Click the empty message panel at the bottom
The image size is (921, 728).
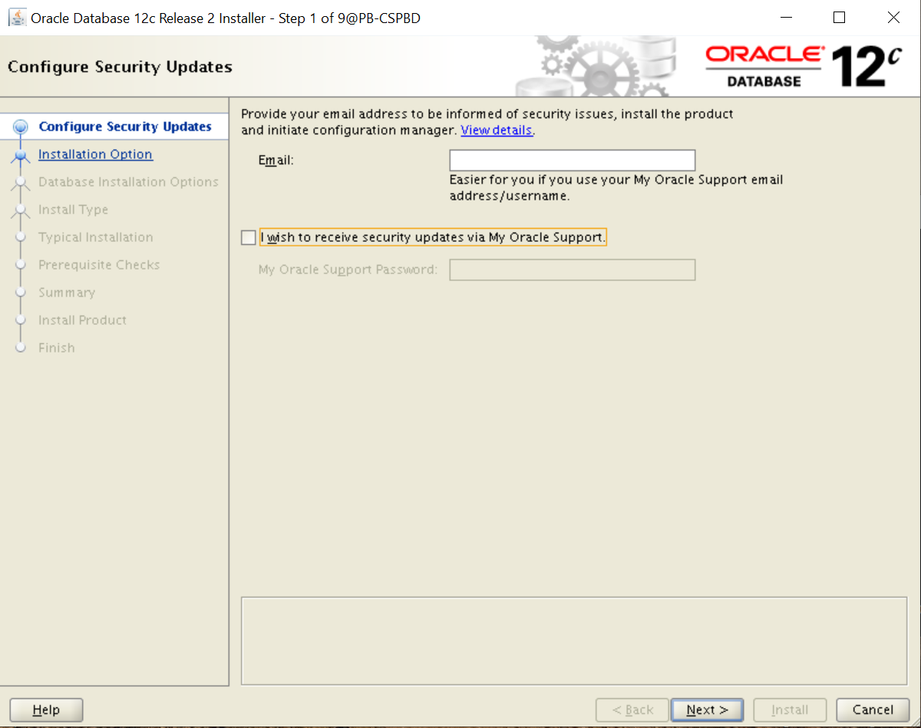coord(574,640)
